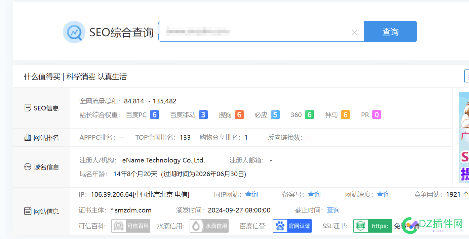
Task: Open the 360 weight badge 6
Action: 310,115
